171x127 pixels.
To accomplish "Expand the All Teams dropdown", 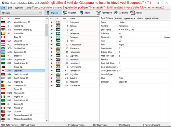I will (21, 13).
